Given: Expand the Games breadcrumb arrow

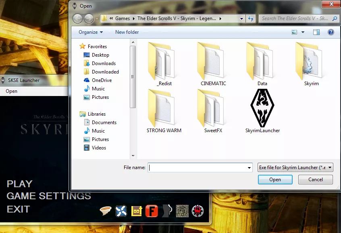Looking at the screenshot, I should tap(134, 18).
